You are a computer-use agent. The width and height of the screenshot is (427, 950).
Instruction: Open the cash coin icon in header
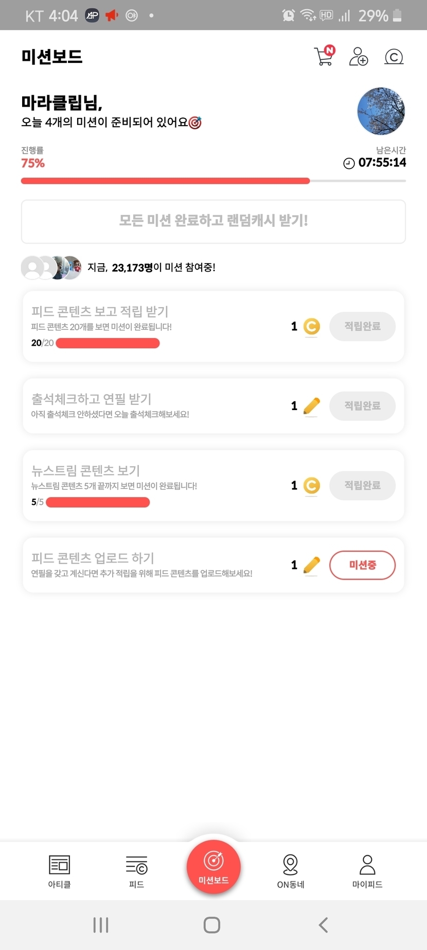pyautogui.click(x=394, y=56)
